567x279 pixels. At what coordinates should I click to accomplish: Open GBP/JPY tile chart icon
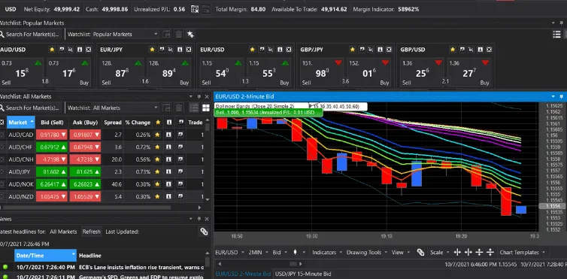tap(362, 50)
